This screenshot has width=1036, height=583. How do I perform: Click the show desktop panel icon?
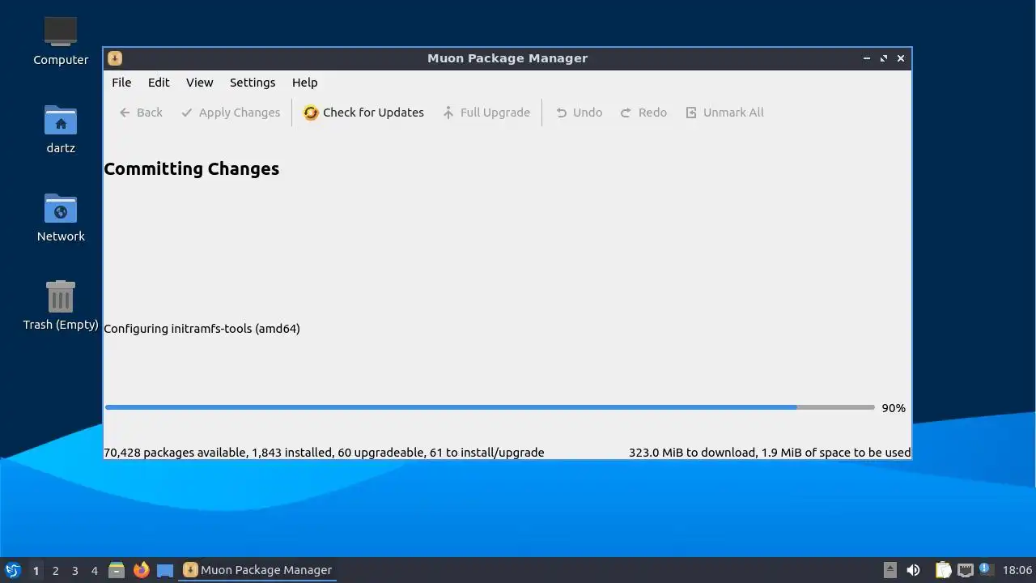tap(165, 570)
